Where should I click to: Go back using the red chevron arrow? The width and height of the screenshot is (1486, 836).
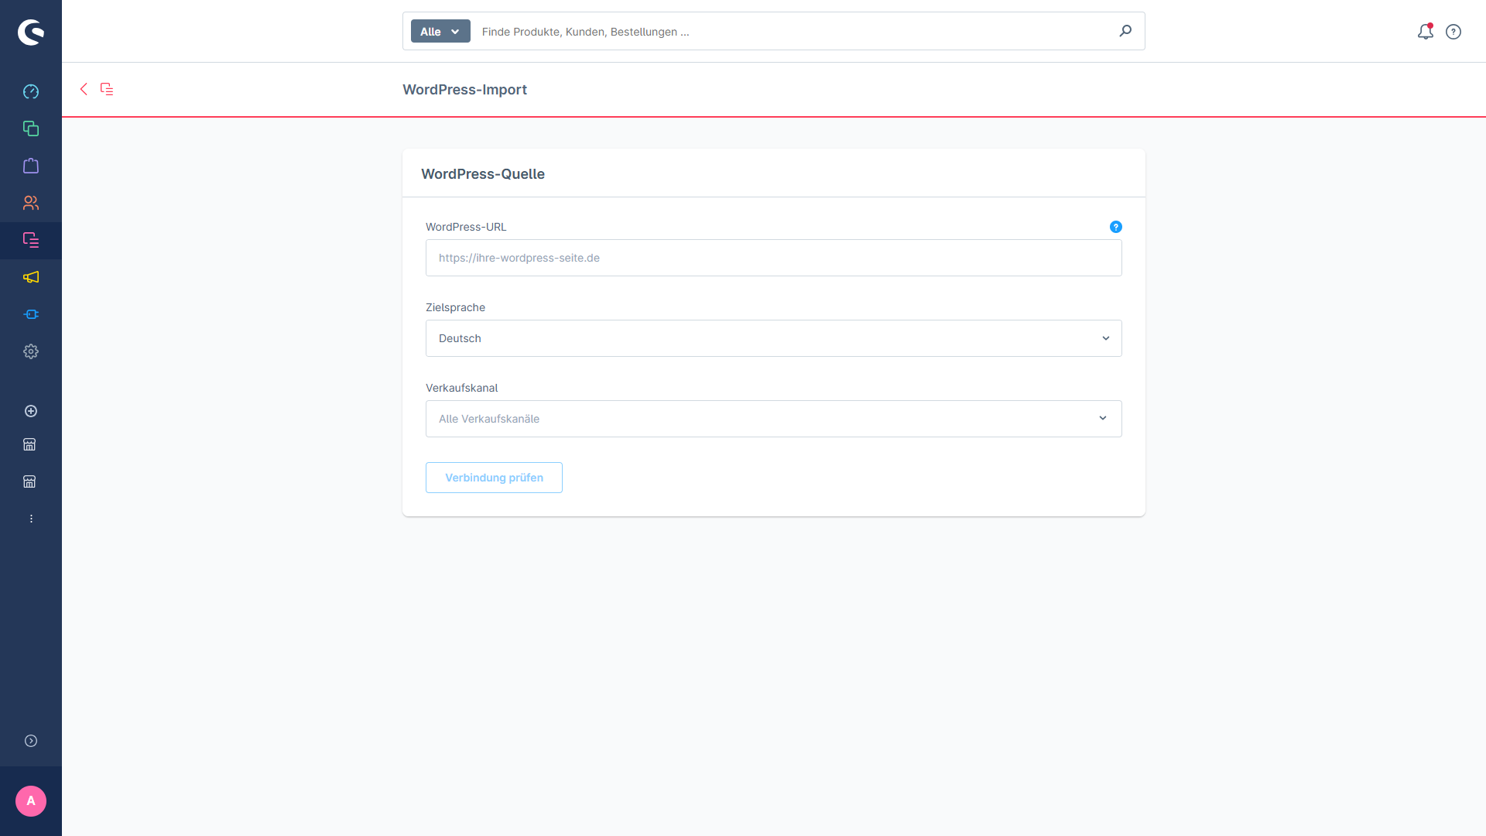pyautogui.click(x=84, y=89)
